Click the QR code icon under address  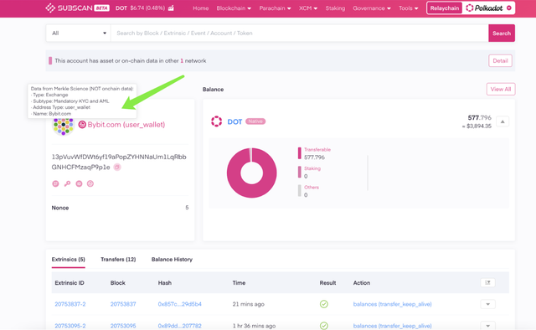(x=55, y=183)
